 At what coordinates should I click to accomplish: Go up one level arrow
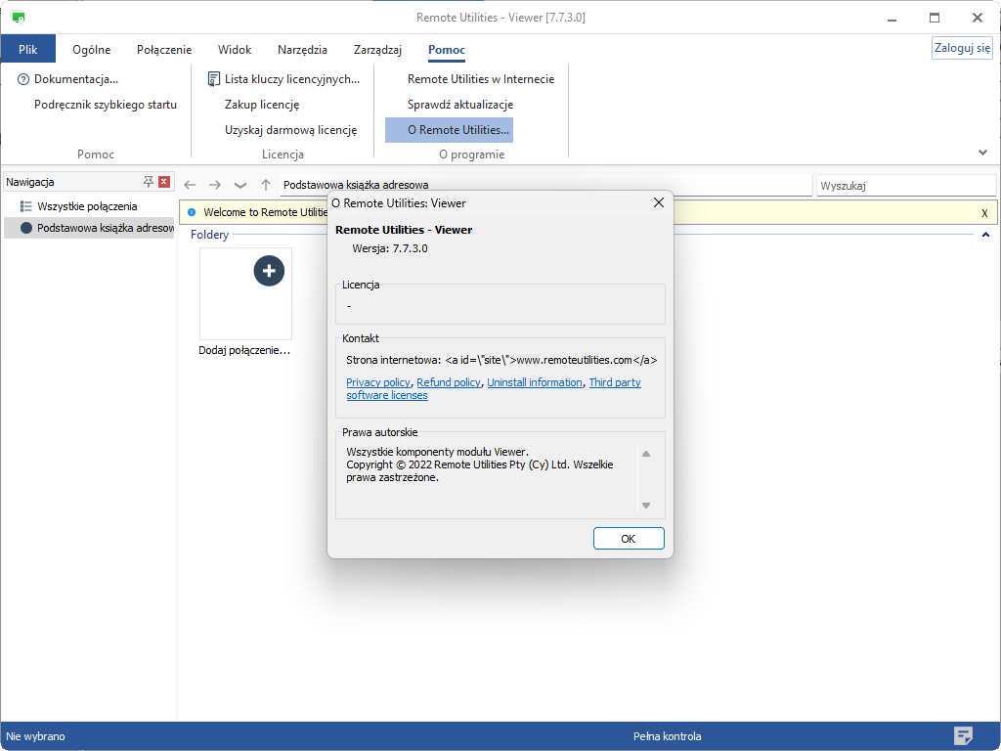coord(266,185)
